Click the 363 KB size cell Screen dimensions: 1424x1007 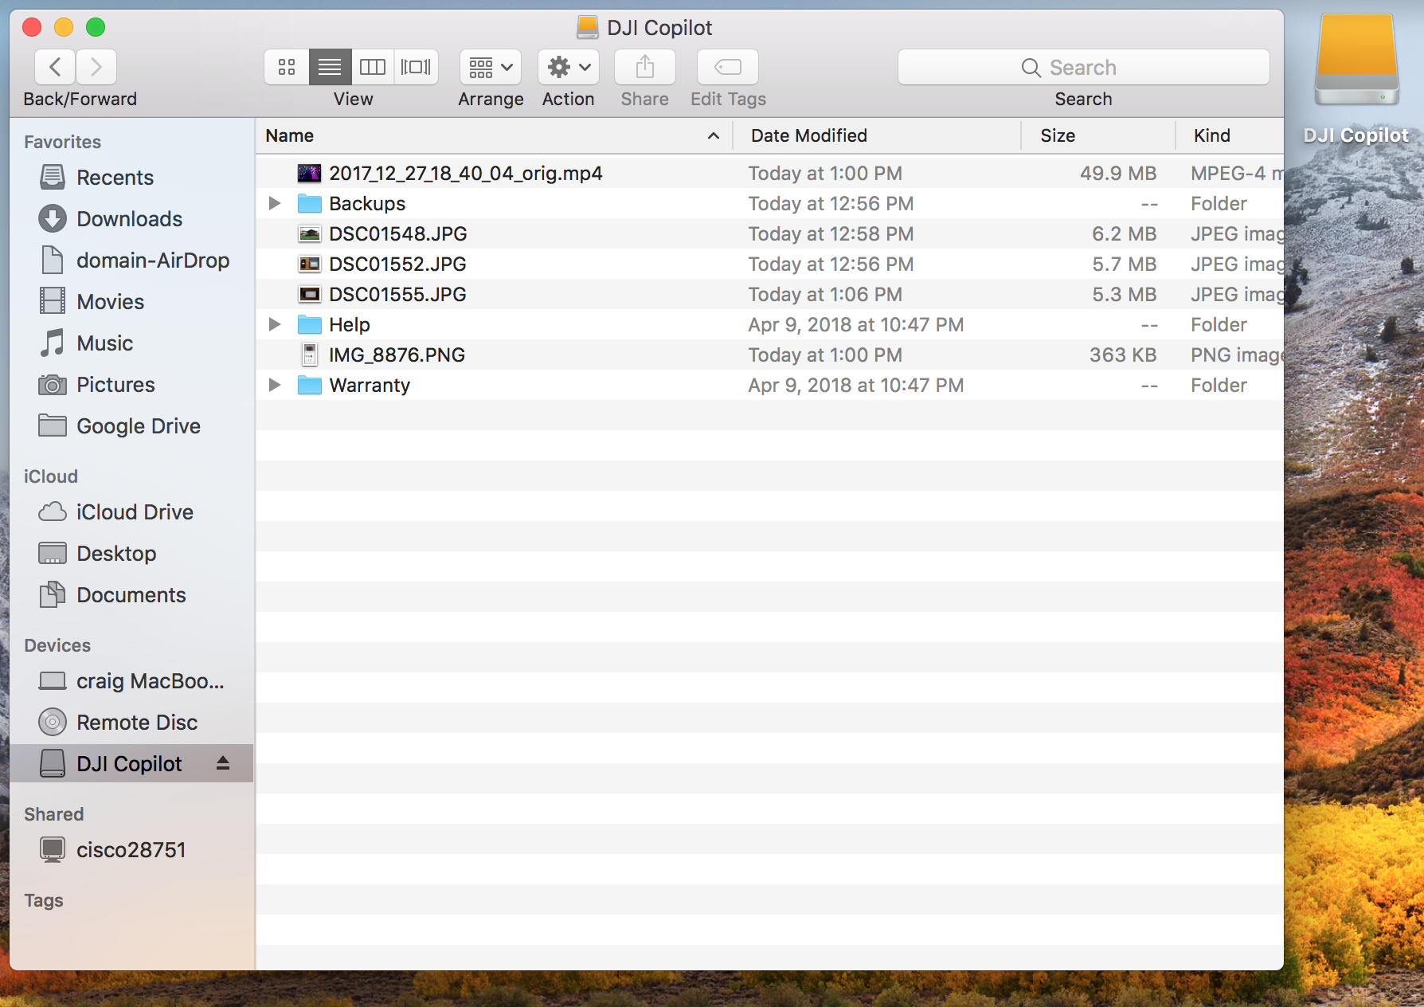tap(1123, 355)
